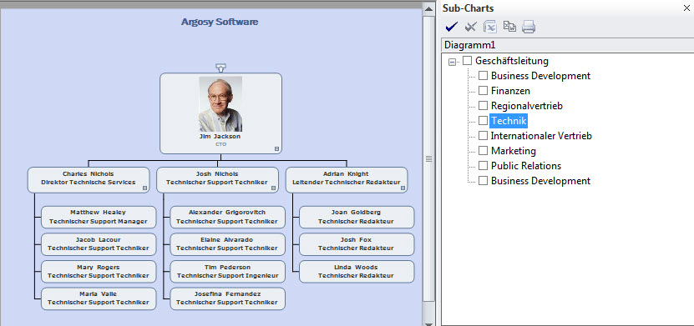Collapse Adrian Knight's branch via corner icon
Viewport: 694px width, 326px height.
click(x=403, y=188)
